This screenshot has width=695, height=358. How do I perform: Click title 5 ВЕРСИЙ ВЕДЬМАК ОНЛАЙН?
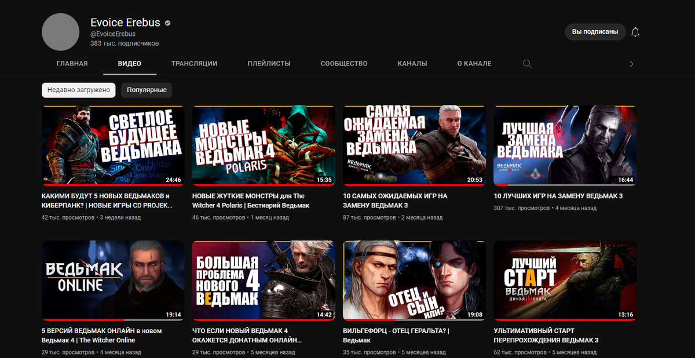point(102,335)
